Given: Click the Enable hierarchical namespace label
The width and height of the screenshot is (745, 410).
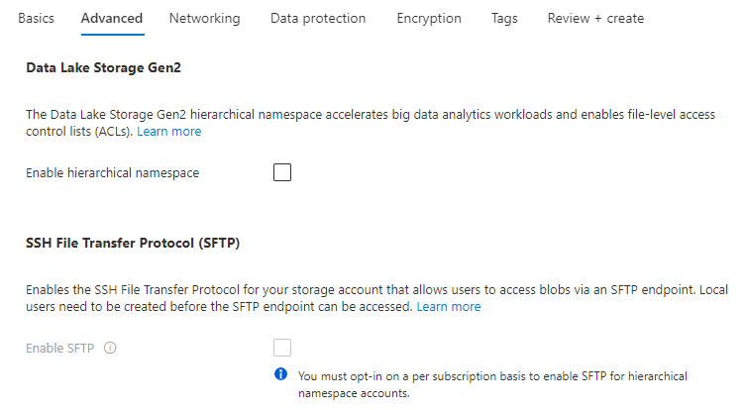Looking at the screenshot, I should pos(112,173).
